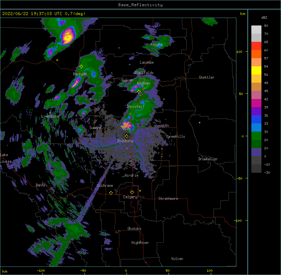This screenshot has height=275, width=281.
Task: Click the slate-purple 0-10 dBZ legend swatch
Action: (x=256, y=152)
